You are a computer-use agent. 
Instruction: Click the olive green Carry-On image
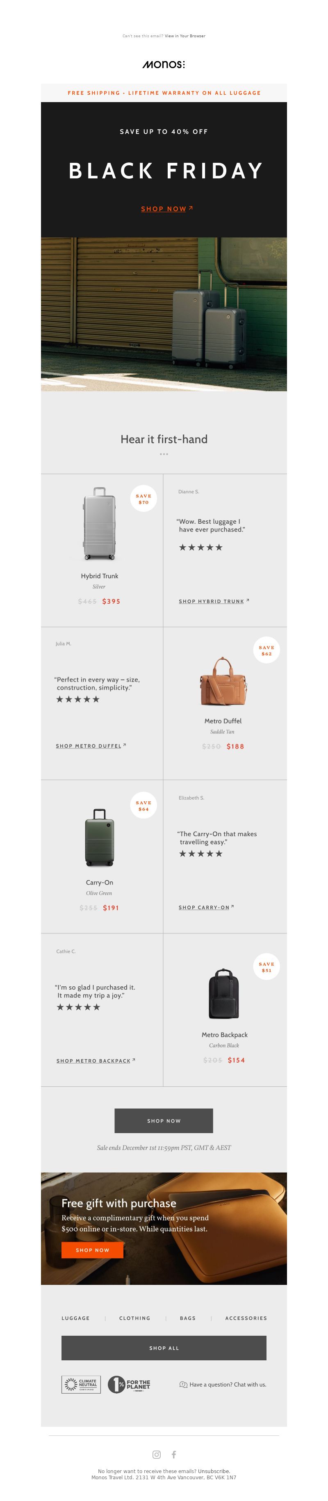coord(100,837)
